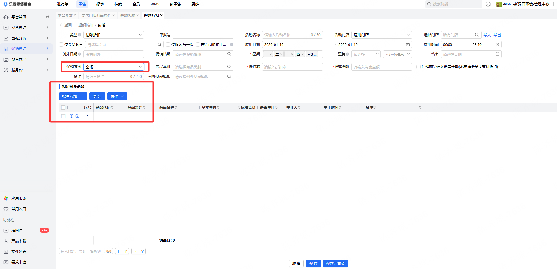This screenshot has height=269, width=557.
Task: Click the search icon in 选择门店 field
Action: 477,35
